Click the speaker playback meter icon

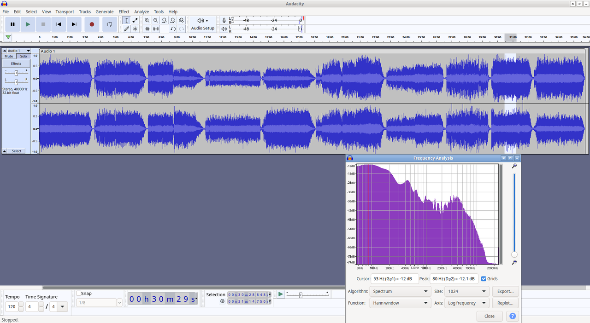(224, 29)
